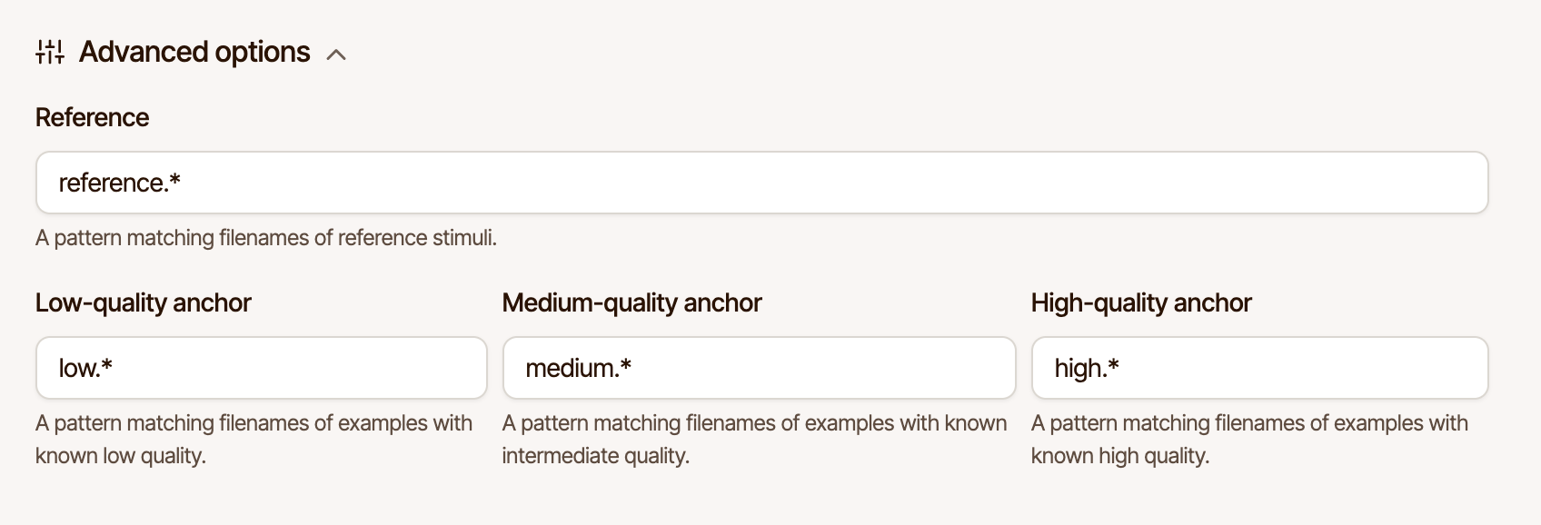Select the filter-adjustment icon beside Advanced options

pos(50,52)
